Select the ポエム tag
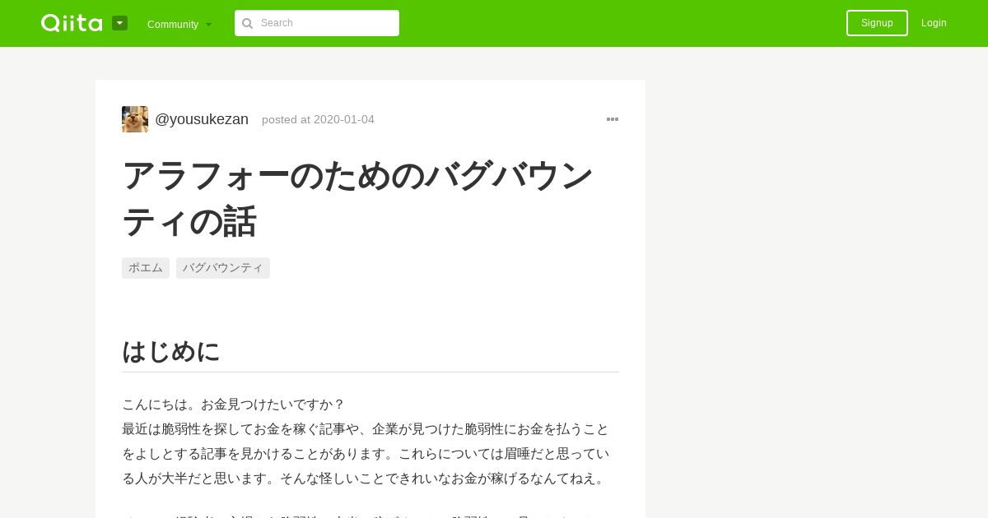The width and height of the screenshot is (988, 518). [x=146, y=268]
